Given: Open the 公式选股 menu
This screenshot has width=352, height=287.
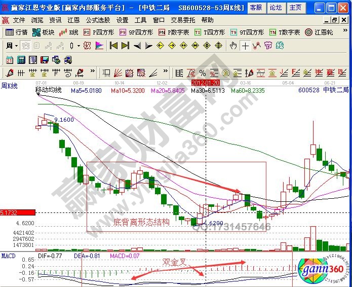Looking at the screenshot, I should 96,20.
